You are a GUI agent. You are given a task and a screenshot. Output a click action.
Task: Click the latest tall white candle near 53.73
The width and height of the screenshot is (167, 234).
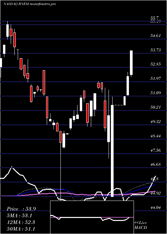tap(131, 63)
